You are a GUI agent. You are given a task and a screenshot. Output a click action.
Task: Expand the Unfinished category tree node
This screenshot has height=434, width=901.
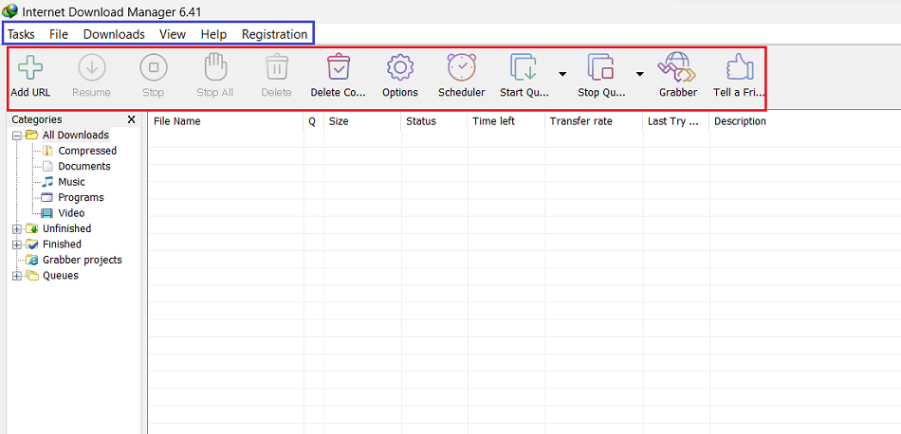[16, 228]
